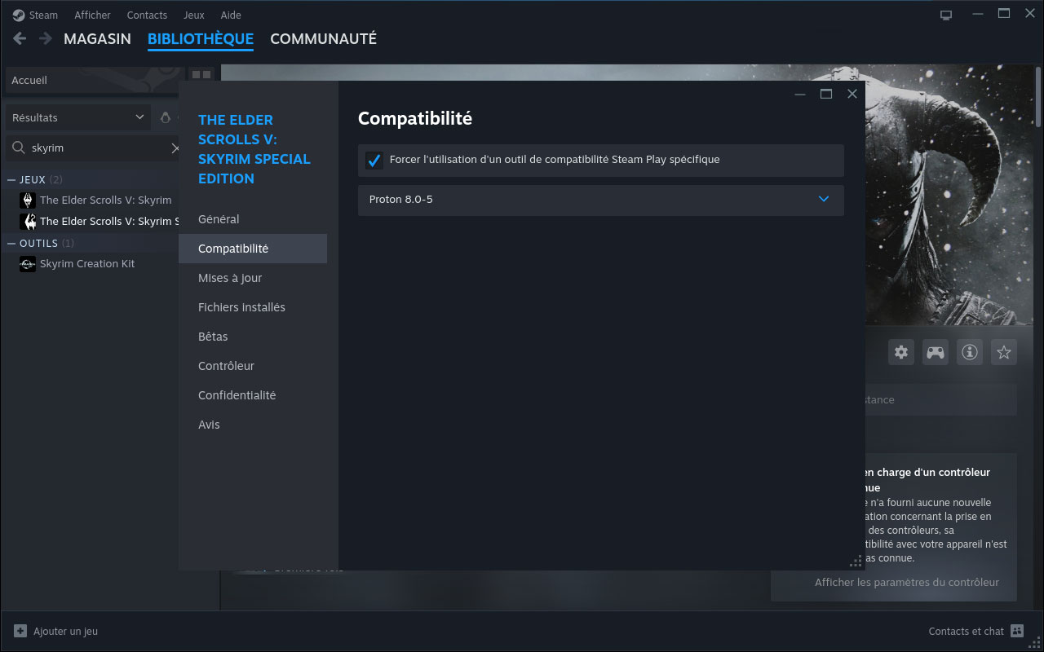The height and width of the screenshot is (652, 1044).
Task: Click the dialog resize grip
Action: [856, 562]
